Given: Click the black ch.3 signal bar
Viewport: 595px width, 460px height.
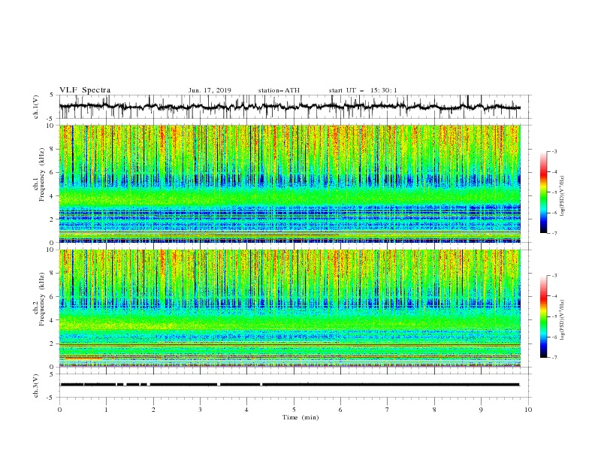Looking at the screenshot, I should pos(290,385).
